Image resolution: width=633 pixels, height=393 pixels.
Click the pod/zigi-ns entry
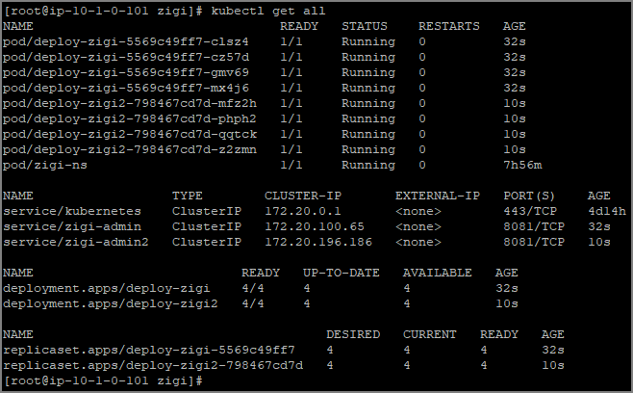pos(45,165)
